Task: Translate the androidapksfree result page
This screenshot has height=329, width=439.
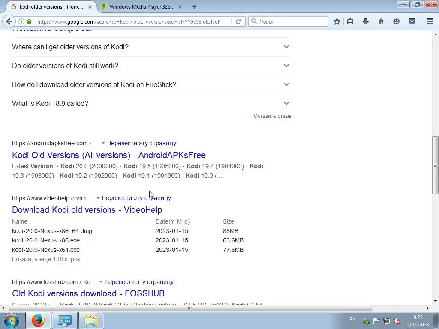Action: [141, 143]
